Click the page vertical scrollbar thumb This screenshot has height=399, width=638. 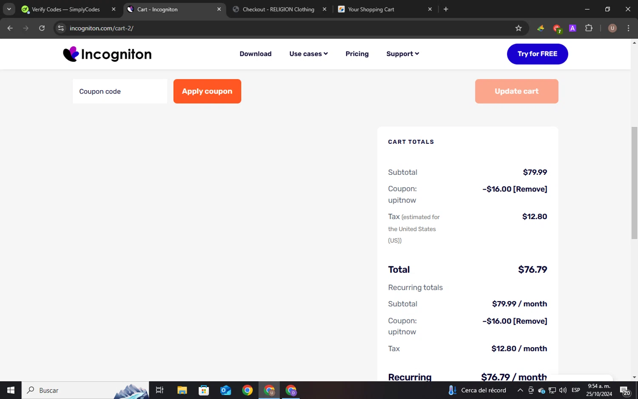coord(634,183)
